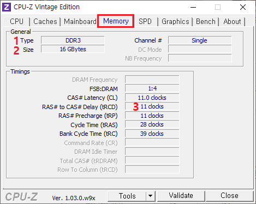This screenshot has height=204, width=256.
Task: Click the FSB:DRAM label
Action: point(104,89)
